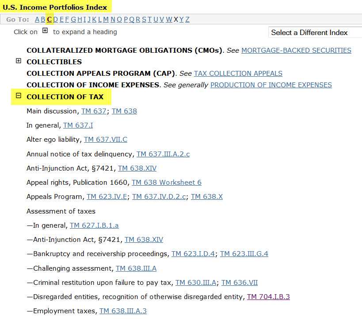Jump to index letter L
Image resolution: width=362 pixels, height=319 pixels.
click(x=100, y=19)
